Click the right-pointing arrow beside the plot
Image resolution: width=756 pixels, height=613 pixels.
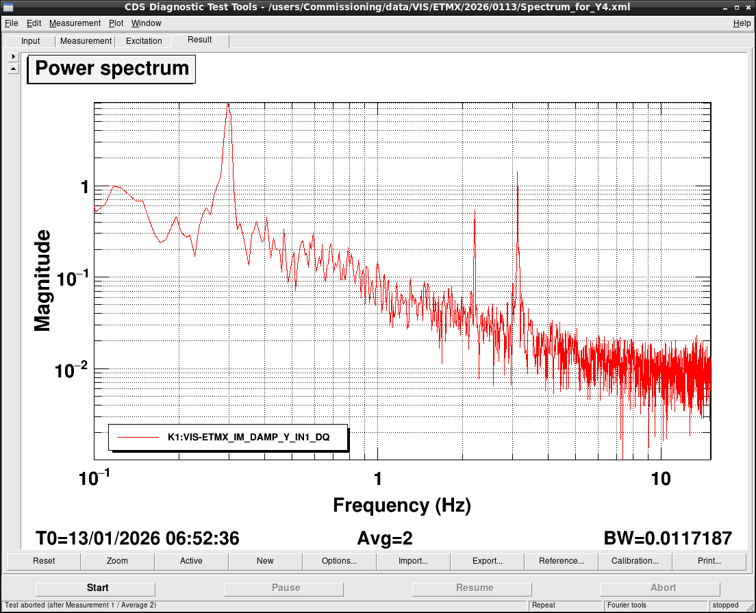13,56
